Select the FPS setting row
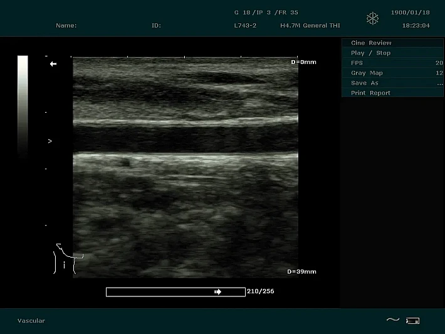The image size is (445, 334). point(357,63)
